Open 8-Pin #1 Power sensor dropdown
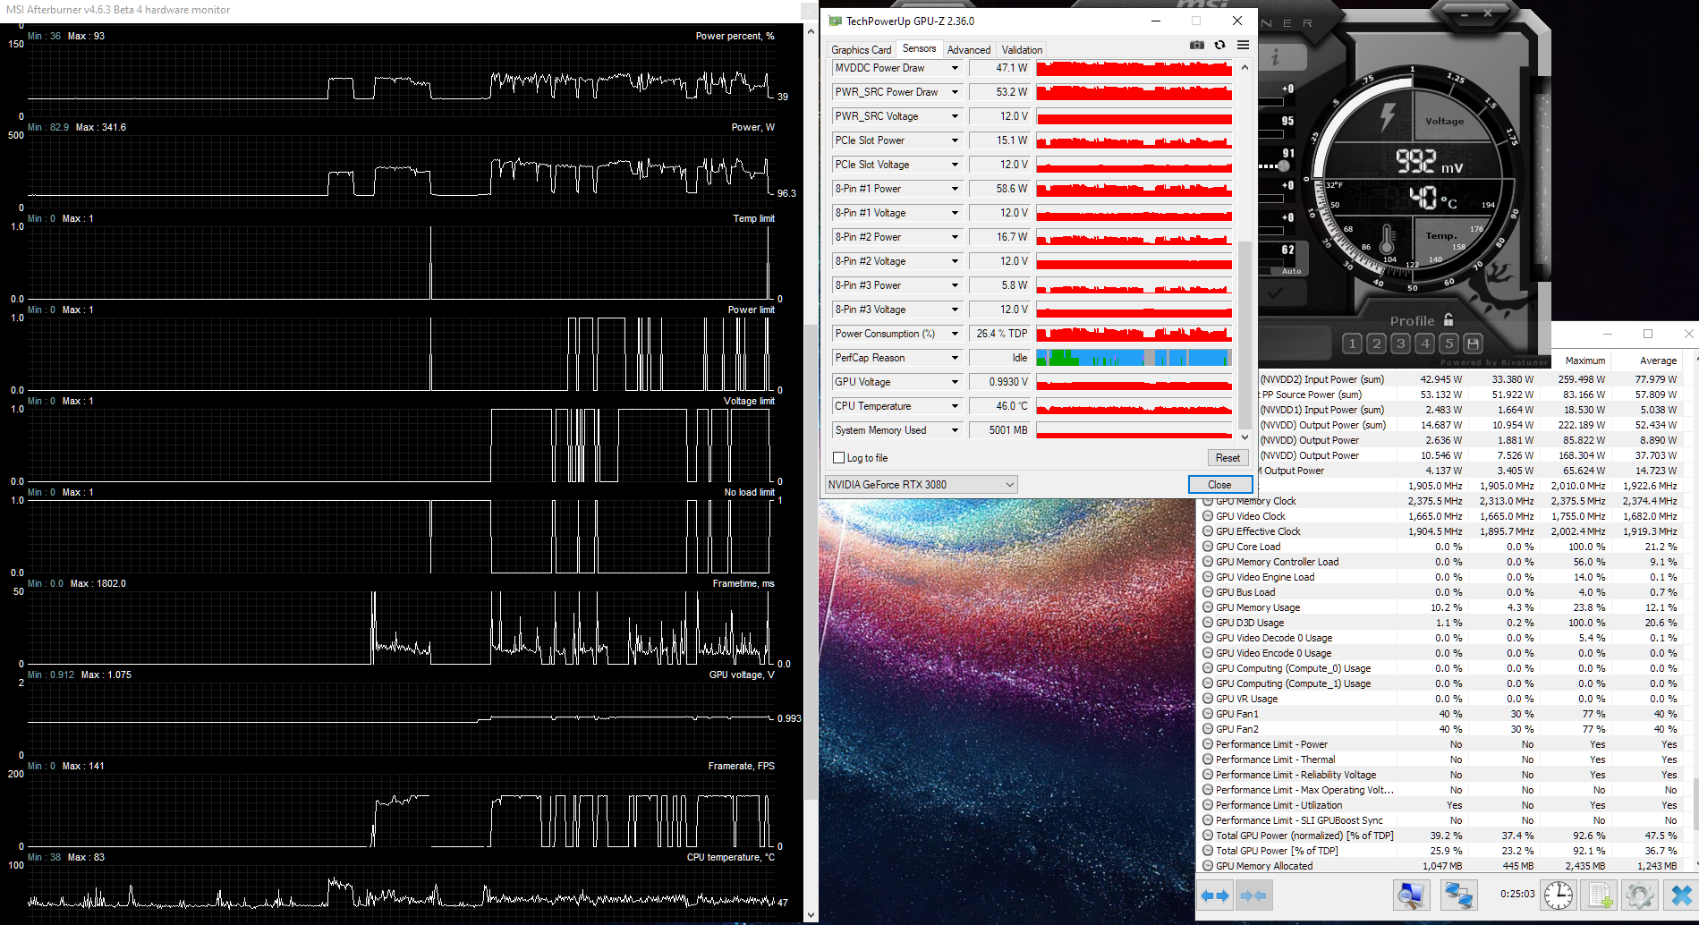This screenshot has height=925, width=1699. pos(955,189)
